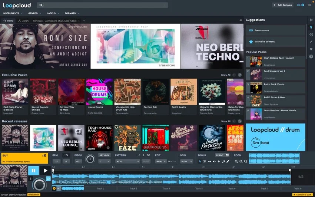Adjust the large volume knob

[x=39, y=184]
